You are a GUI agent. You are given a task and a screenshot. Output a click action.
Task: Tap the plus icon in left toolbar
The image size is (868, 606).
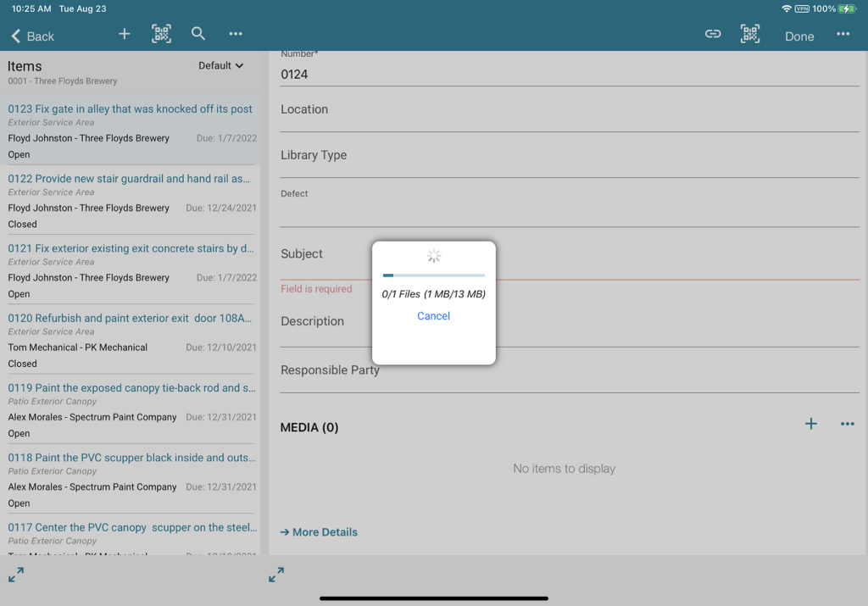pos(124,34)
